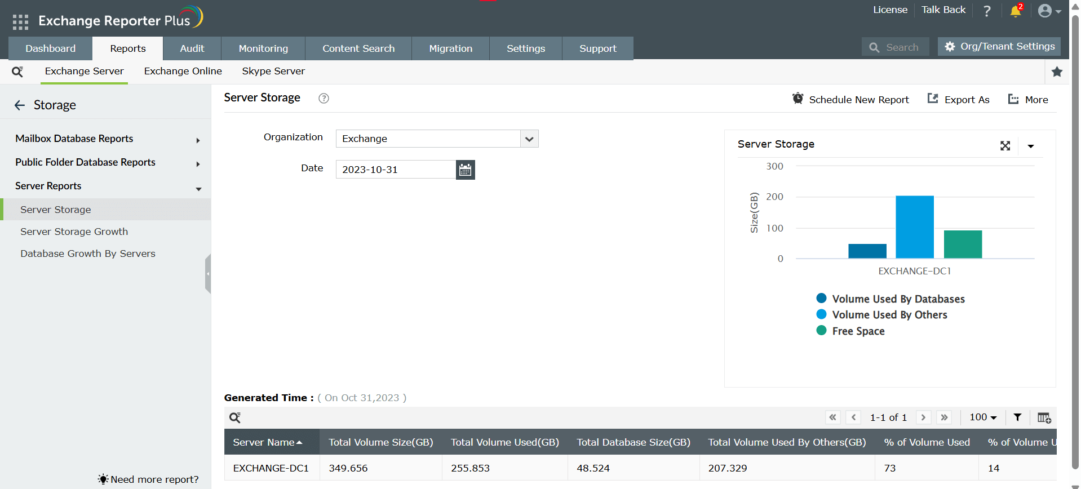Open the rows per page 100 dropdown

[x=983, y=417]
